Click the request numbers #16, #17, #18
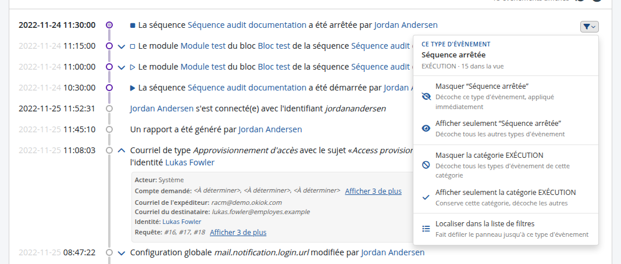621x264 pixels. tap(184, 233)
